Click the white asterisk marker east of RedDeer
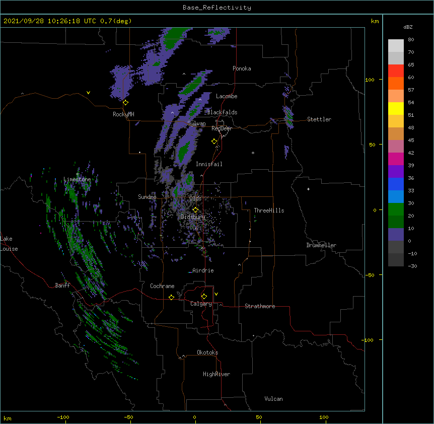The image size is (434, 424). click(253, 153)
